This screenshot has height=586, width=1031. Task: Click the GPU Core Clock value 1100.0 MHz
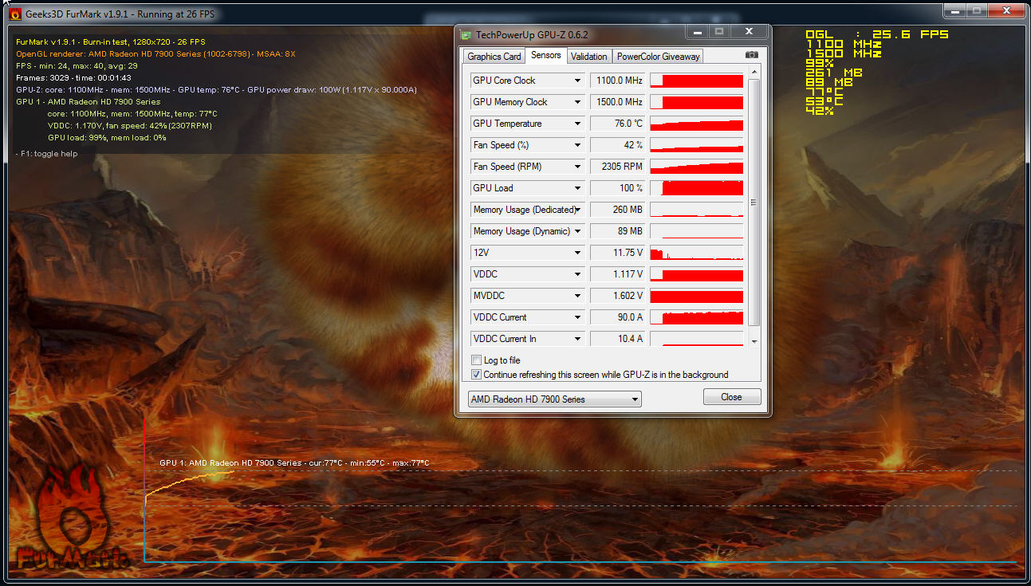pyautogui.click(x=618, y=81)
